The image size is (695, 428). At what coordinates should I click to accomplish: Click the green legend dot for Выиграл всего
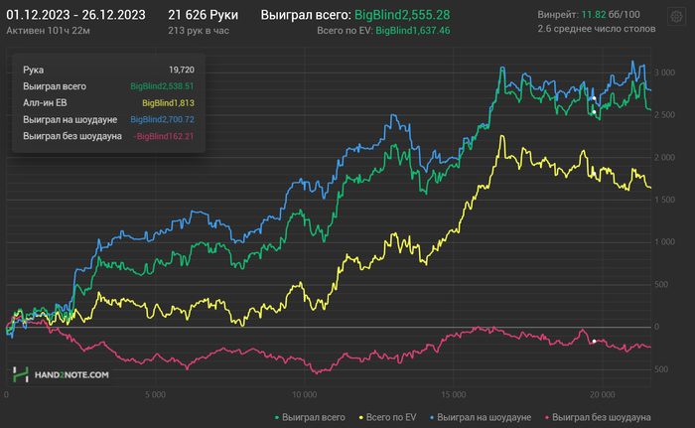(277, 418)
